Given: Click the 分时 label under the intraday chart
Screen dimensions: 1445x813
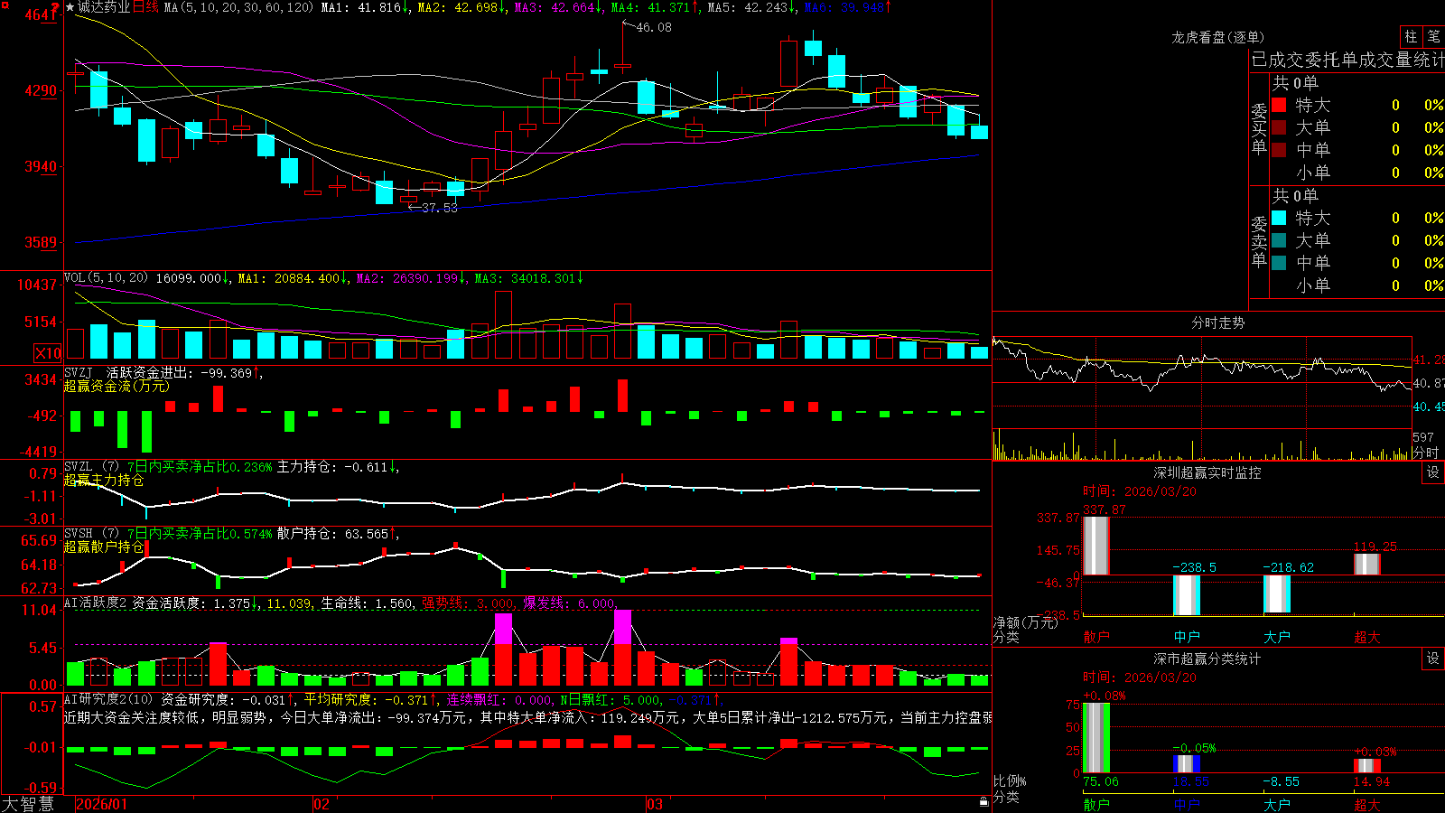Looking at the screenshot, I should [1425, 453].
